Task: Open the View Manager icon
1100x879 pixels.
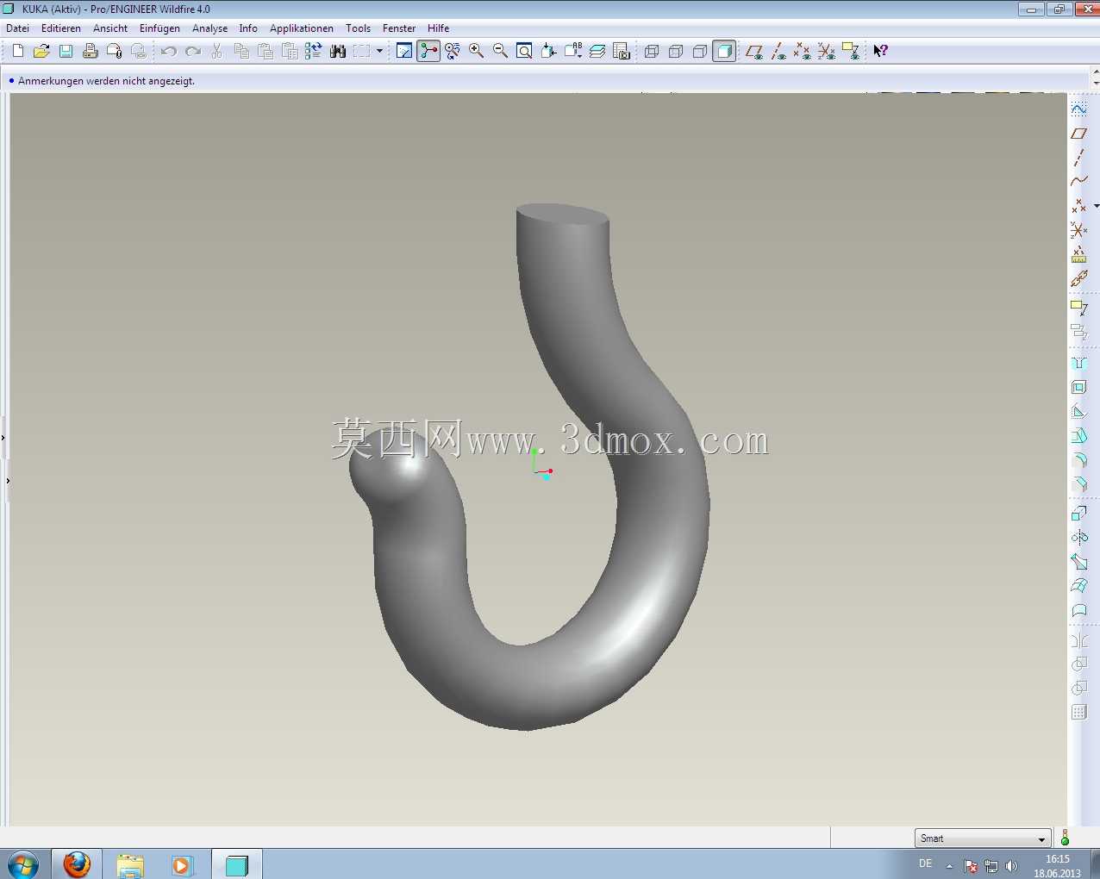Action: [x=622, y=52]
